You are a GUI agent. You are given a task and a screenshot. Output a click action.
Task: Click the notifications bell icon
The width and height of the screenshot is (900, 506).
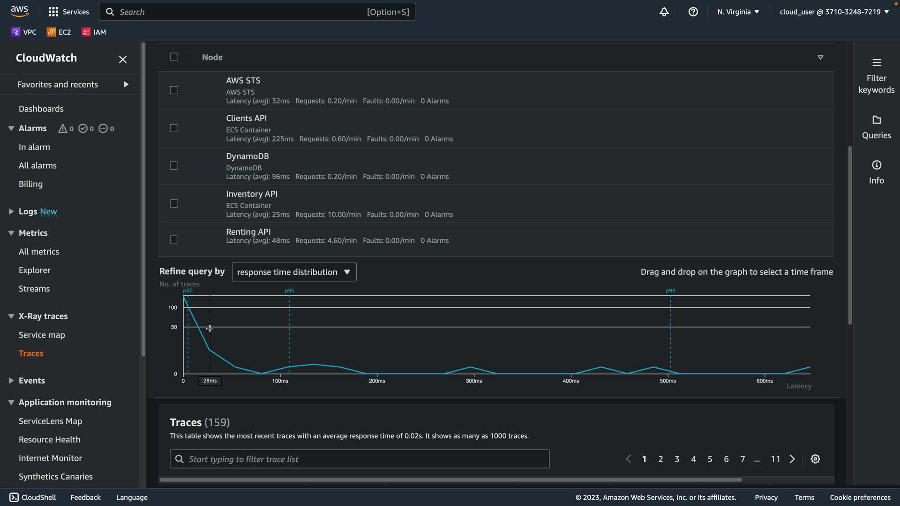click(664, 12)
